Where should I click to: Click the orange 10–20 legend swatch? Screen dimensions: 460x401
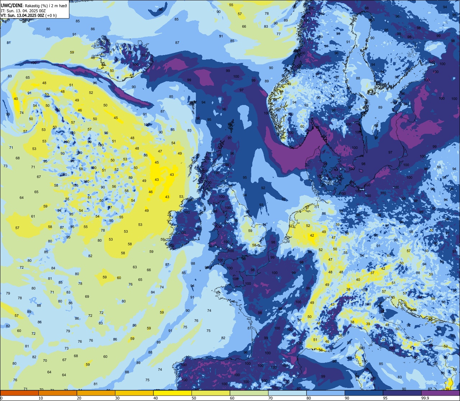point(57,393)
